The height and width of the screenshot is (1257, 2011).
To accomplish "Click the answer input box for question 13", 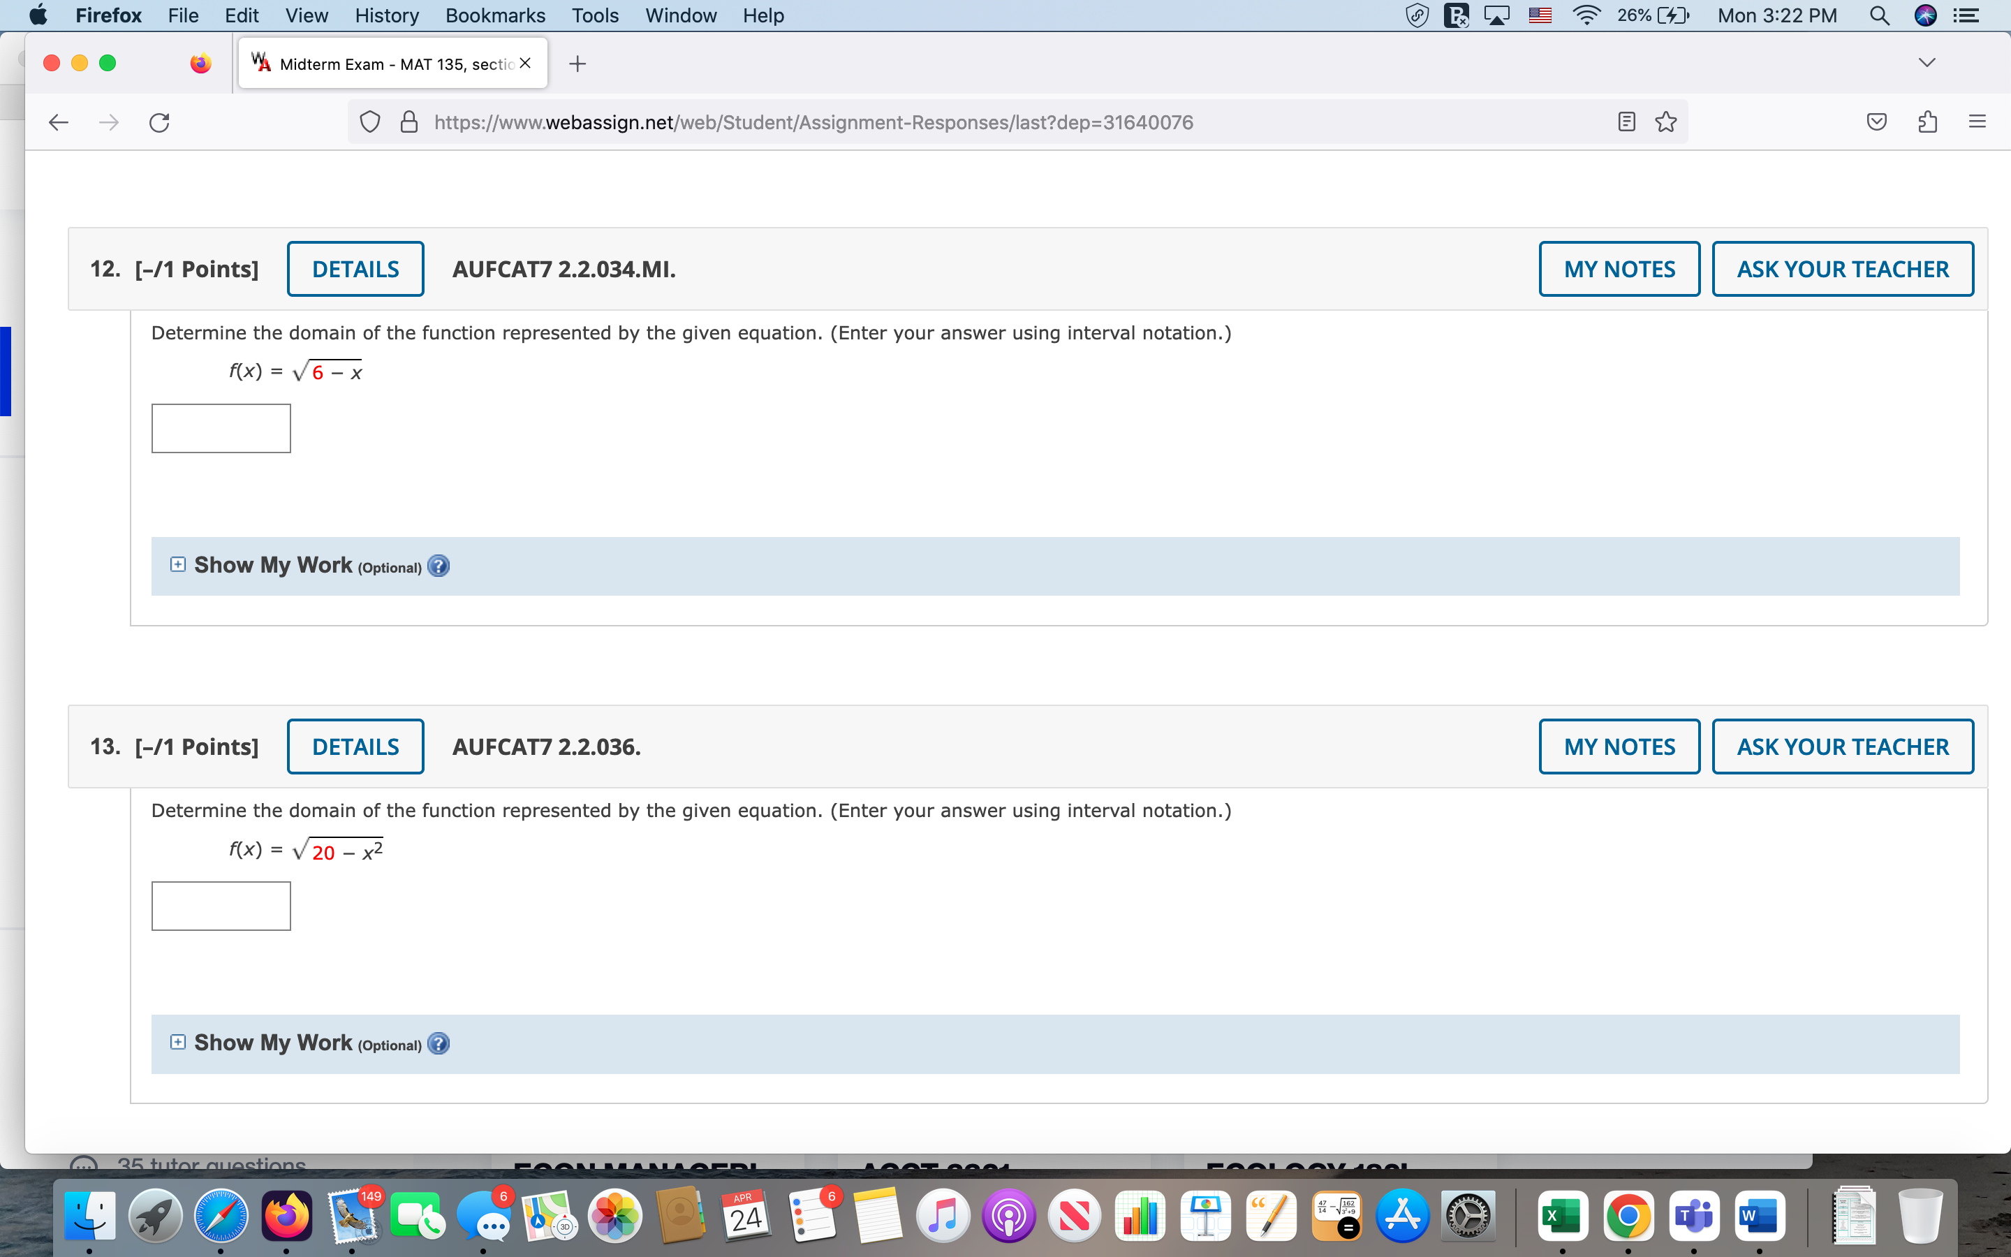I will click(220, 905).
